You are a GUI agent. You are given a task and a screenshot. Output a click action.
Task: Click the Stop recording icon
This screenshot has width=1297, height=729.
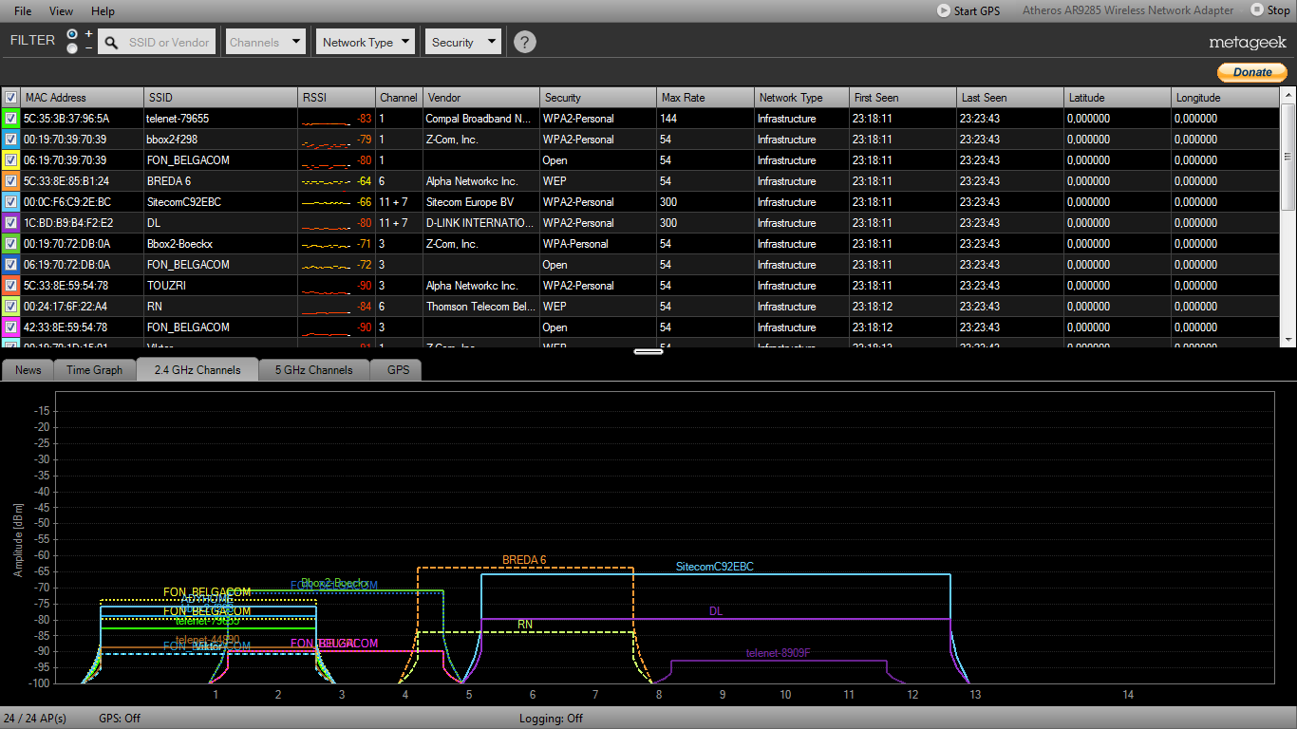[1258, 10]
